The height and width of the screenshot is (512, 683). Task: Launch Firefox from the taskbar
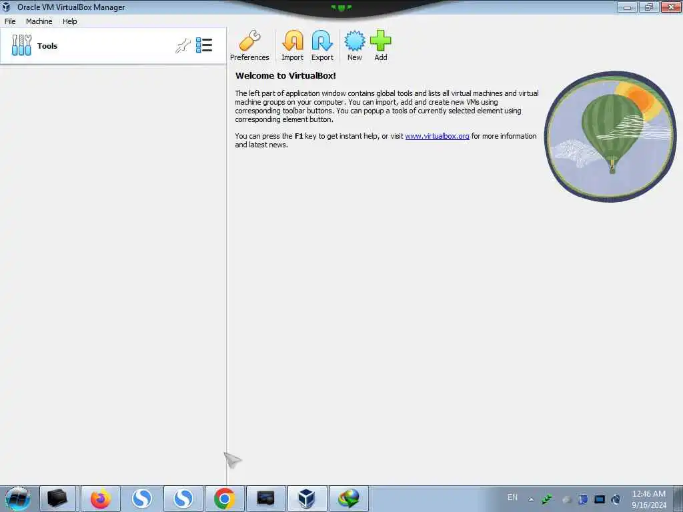pos(101,499)
